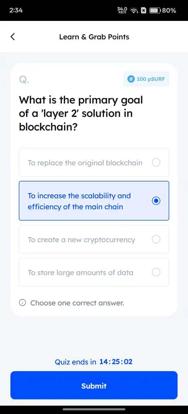Select radio for 'To replace the original blockchain'

point(156,163)
